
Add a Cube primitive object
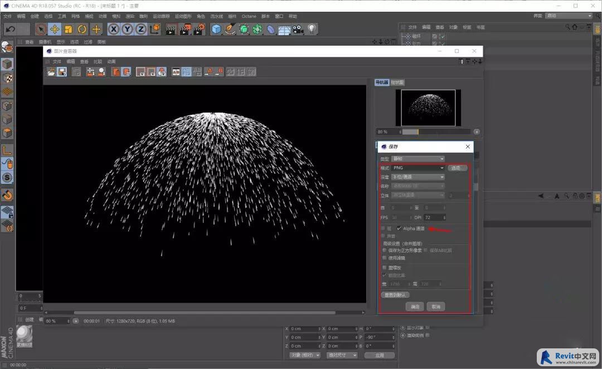click(216, 29)
